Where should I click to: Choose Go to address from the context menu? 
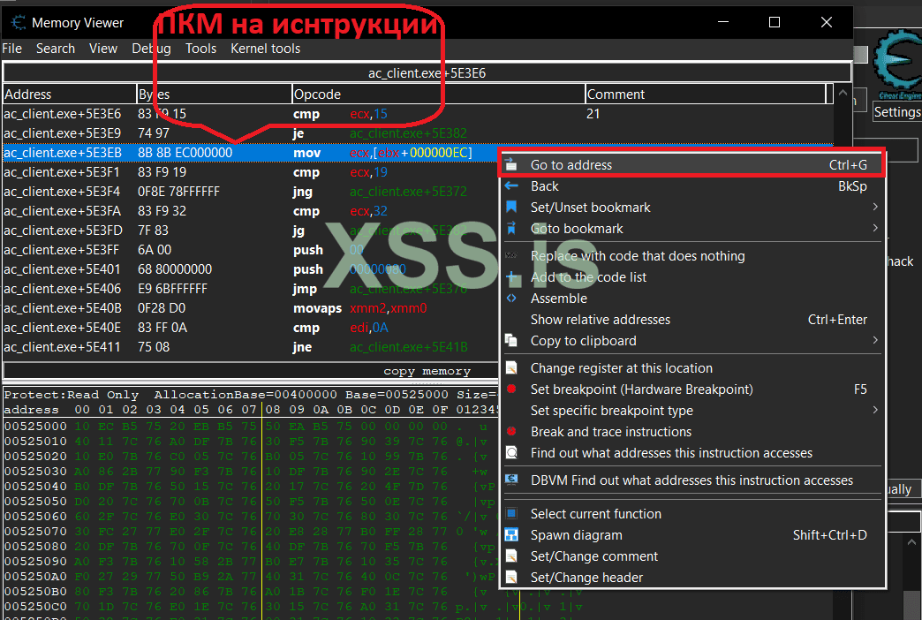click(x=691, y=165)
